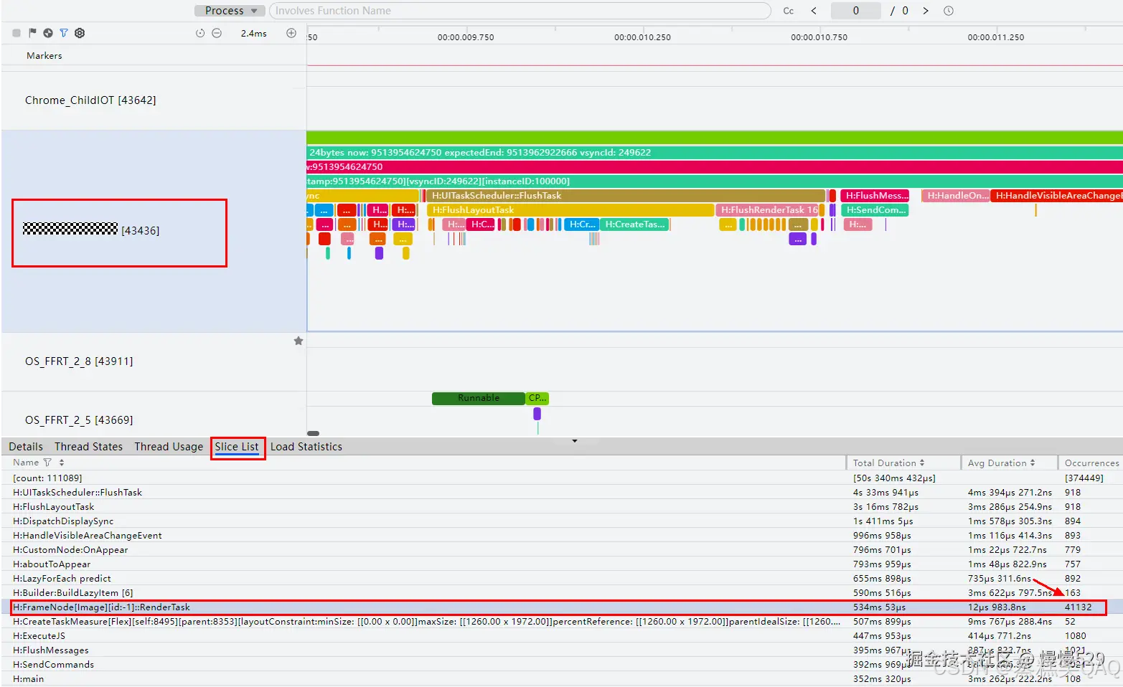
Task: Click the gray stop square icon
Action: pos(17,33)
